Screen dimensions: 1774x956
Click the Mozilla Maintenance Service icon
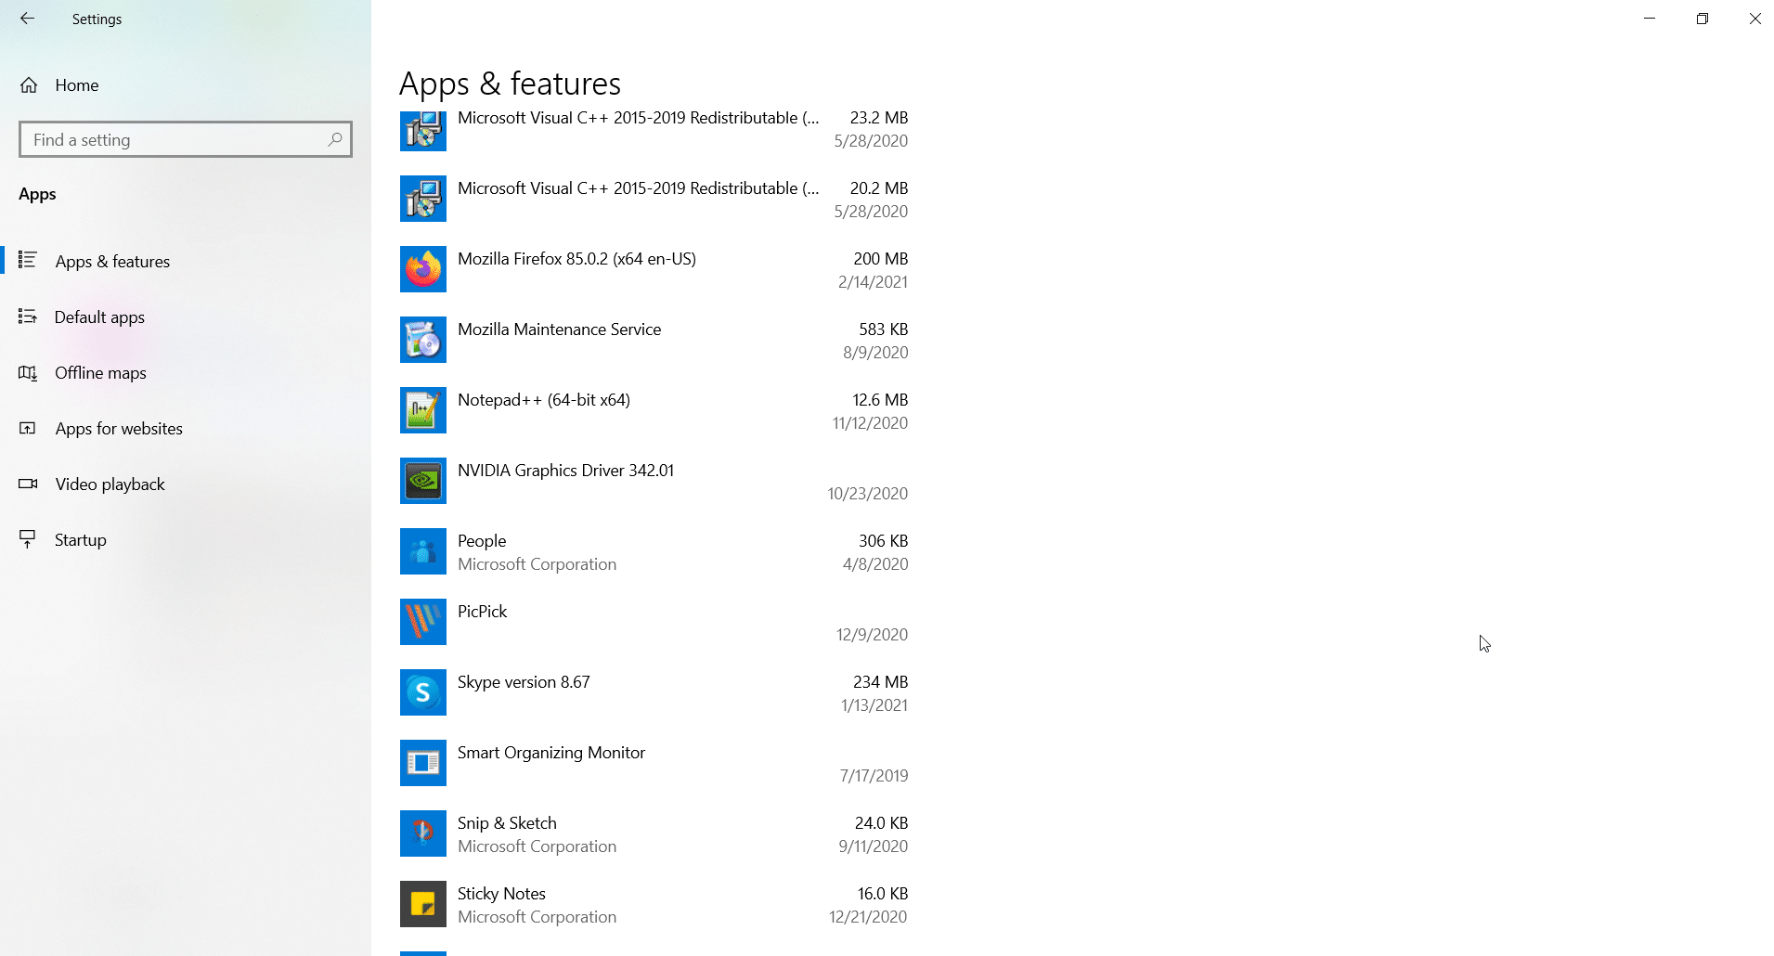422,340
